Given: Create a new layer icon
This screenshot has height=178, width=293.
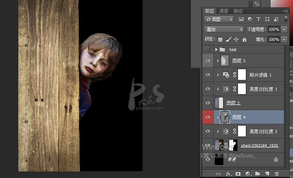Looking at the screenshot, I should point(267,174).
